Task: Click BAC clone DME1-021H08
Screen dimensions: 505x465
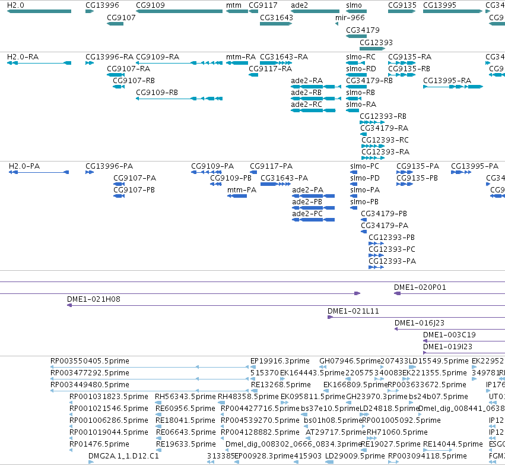Action: (286, 305)
